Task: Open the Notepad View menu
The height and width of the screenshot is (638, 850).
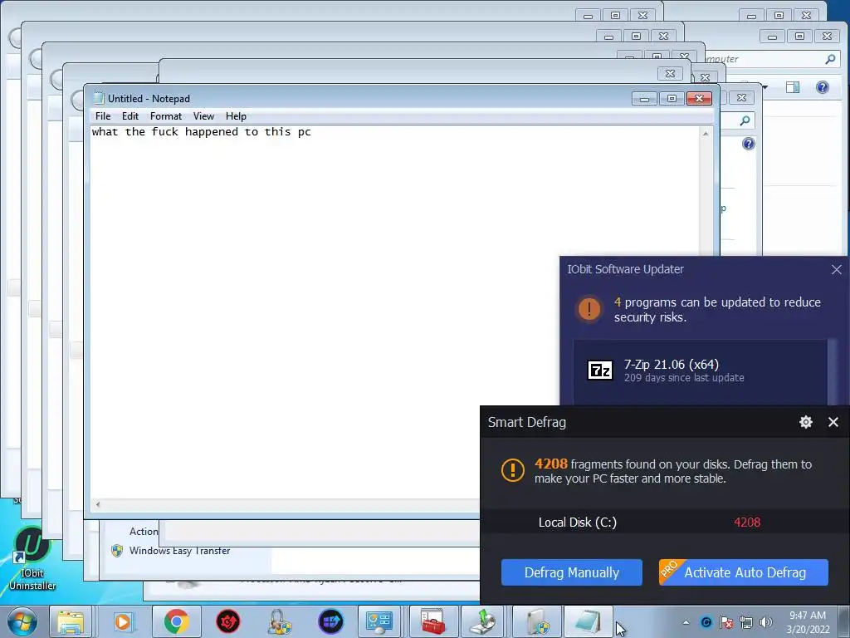Action: (204, 116)
